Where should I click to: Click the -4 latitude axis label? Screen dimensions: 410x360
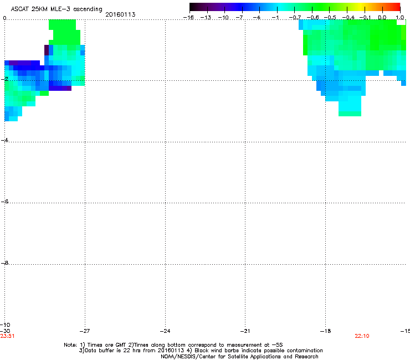4,140
